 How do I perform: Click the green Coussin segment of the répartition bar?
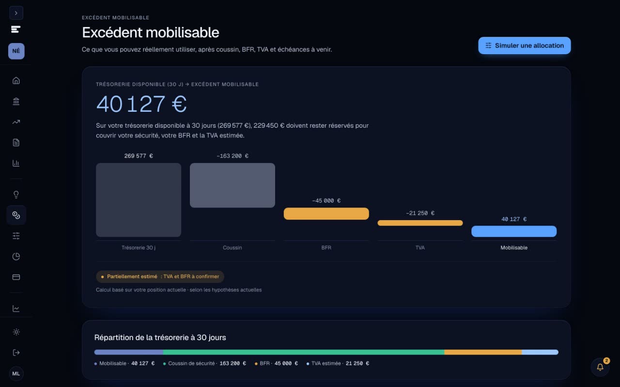304,352
